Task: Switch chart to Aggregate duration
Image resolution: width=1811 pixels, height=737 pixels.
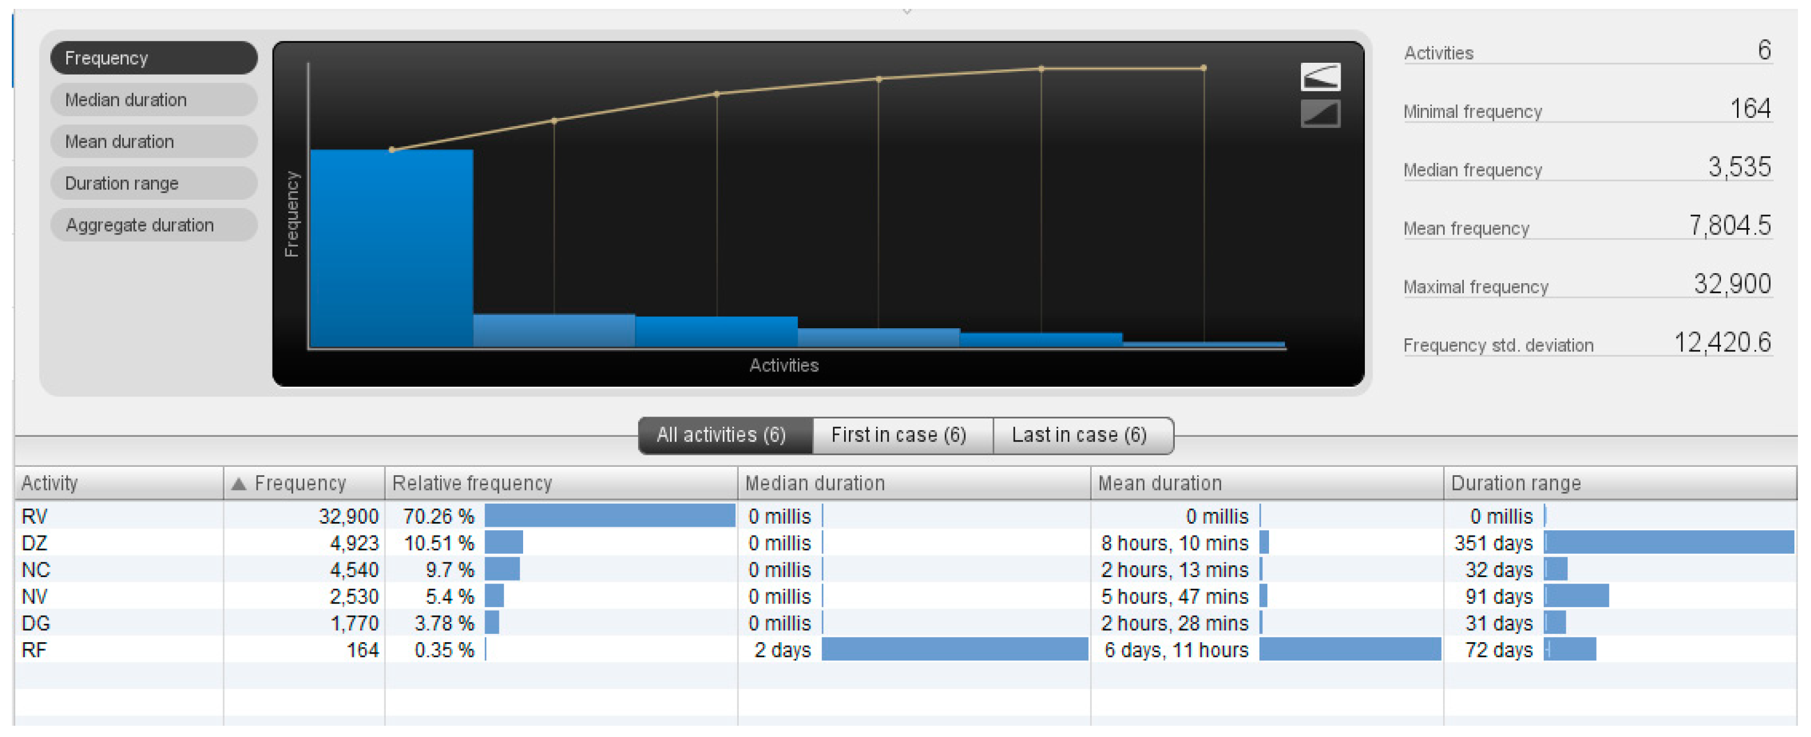Action: (x=153, y=225)
